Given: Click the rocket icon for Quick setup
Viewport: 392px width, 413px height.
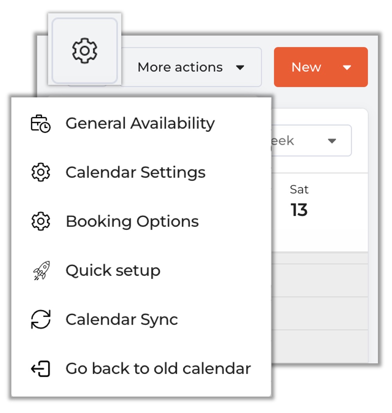Looking at the screenshot, I should click(41, 271).
